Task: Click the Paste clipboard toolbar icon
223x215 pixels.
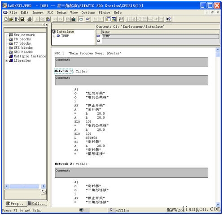Action: (48, 19)
